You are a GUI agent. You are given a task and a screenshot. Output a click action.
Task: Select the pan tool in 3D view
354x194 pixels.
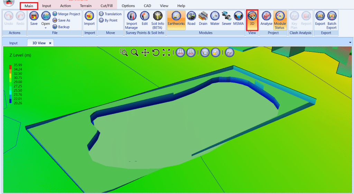[145, 52]
